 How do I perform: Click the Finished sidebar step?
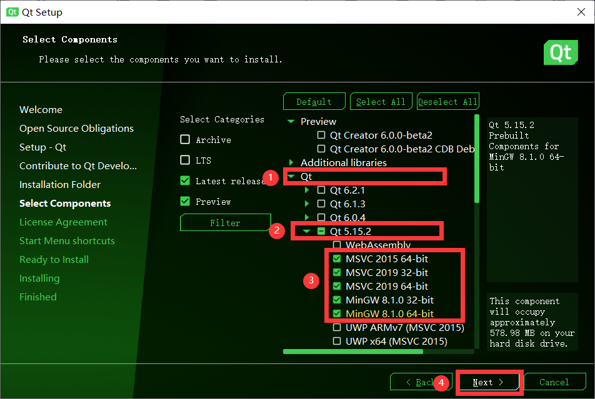tap(38, 297)
